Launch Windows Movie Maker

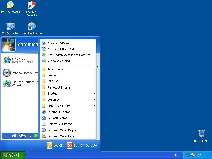pyautogui.click(x=68, y=136)
